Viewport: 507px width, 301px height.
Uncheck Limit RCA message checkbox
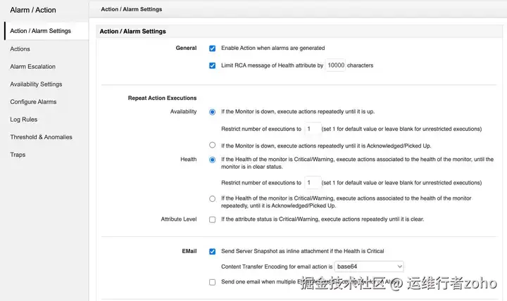tap(212, 66)
